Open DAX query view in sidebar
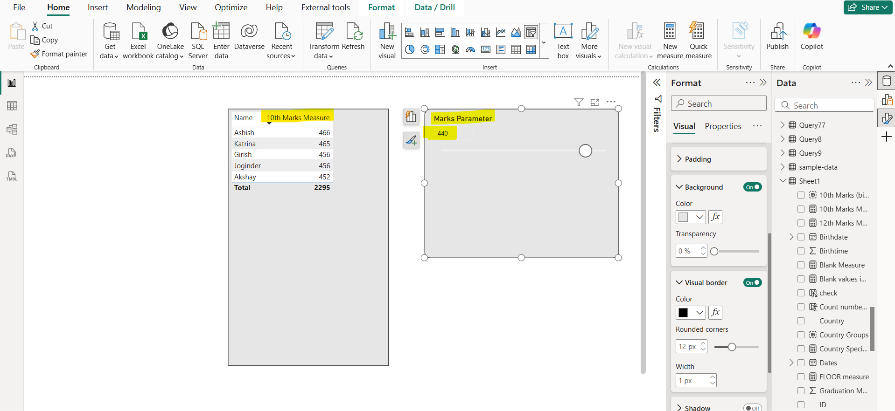Screen dimensions: 895x411 click(x=12, y=153)
